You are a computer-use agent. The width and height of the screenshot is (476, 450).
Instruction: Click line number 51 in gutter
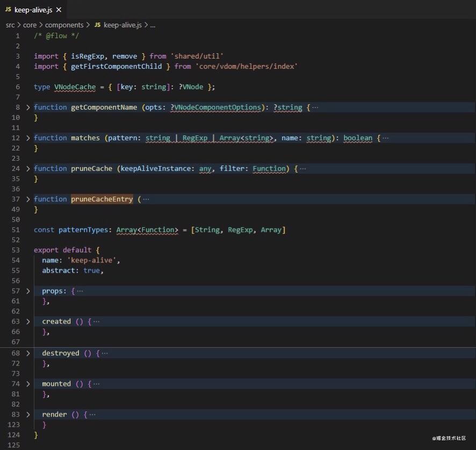tap(15, 230)
